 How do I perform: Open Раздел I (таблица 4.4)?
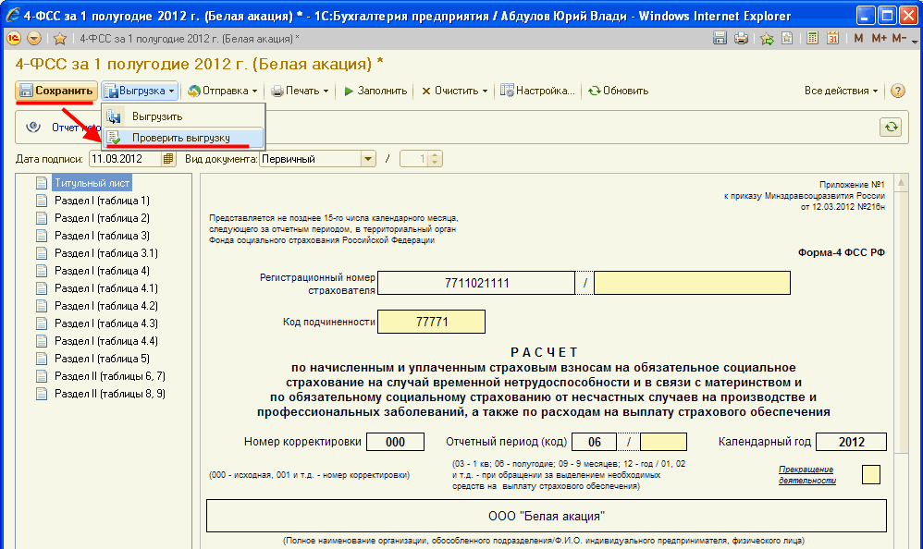(x=106, y=341)
